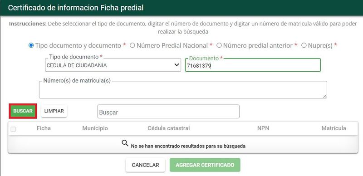The image size is (363, 176).
Task: Tick the select-all checkbox in table header
Action: 13,129
